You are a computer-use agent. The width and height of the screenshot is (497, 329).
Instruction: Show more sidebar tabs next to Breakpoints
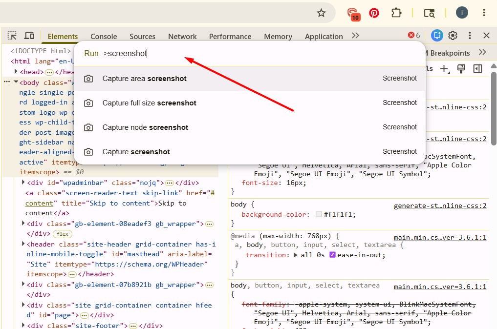coord(482,52)
